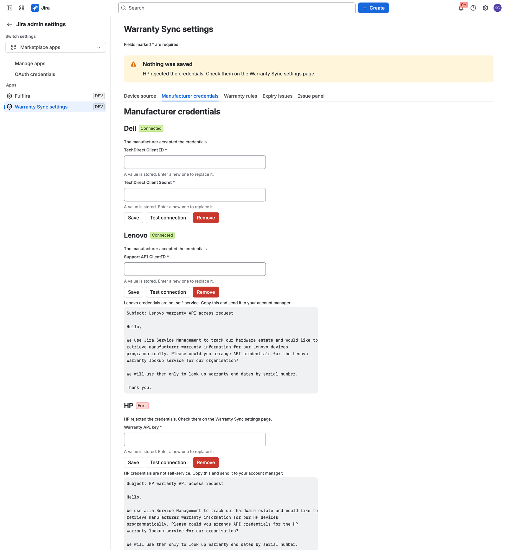The height and width of the screenshot is (550, 507).
Task: Remove the Dell credentials
Action: [206, 218]
